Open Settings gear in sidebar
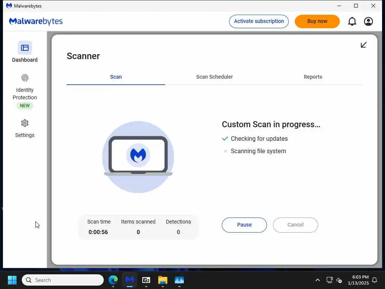 24,123
